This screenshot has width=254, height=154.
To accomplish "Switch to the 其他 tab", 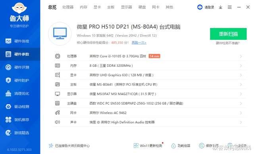I will pos(169,7).
